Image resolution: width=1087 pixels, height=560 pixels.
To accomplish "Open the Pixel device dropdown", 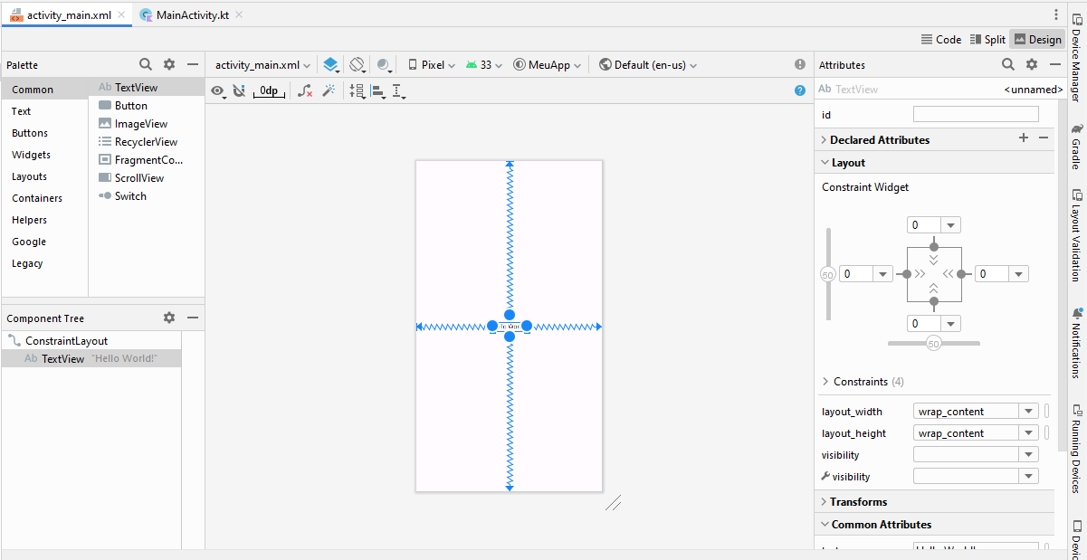I will 432,65.
